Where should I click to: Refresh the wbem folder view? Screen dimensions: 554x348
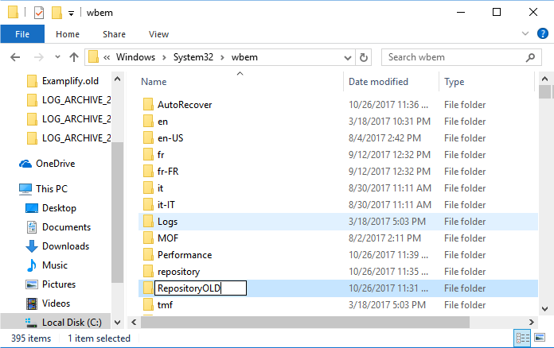pos(364,57)
